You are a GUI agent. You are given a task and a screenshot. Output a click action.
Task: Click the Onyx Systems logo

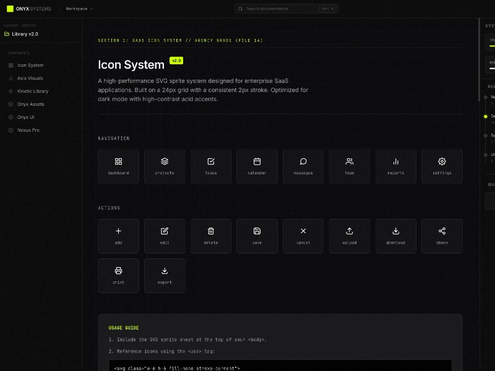[x=29, y=9]
